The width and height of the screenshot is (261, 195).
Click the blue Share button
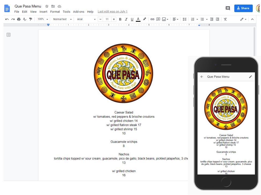pyautogui.click(x=243, y=8)
